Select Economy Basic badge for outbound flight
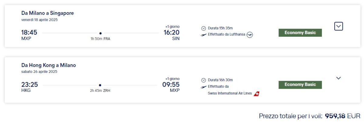 click(x=300, y=33)
